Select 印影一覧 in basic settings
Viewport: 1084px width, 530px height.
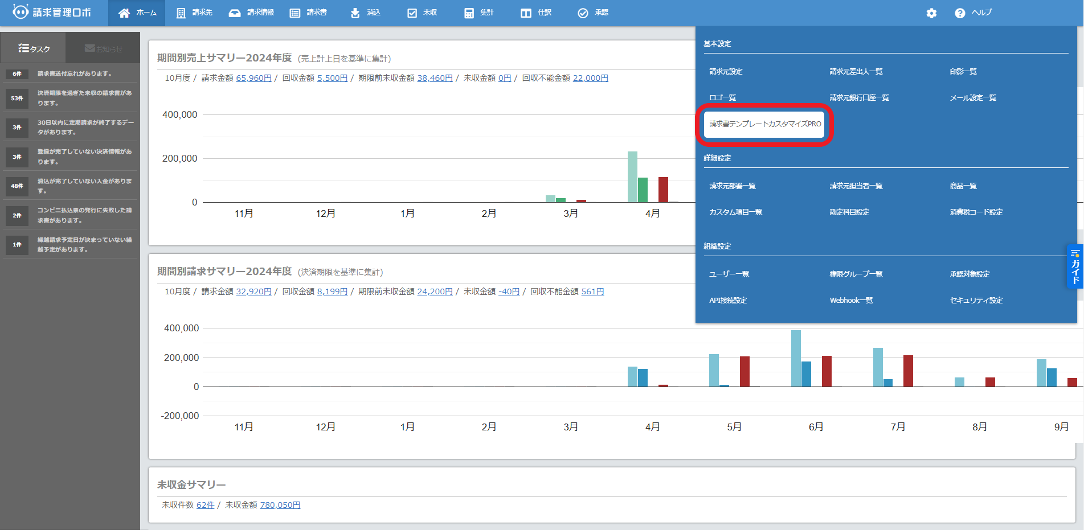[x=963, y=72]
